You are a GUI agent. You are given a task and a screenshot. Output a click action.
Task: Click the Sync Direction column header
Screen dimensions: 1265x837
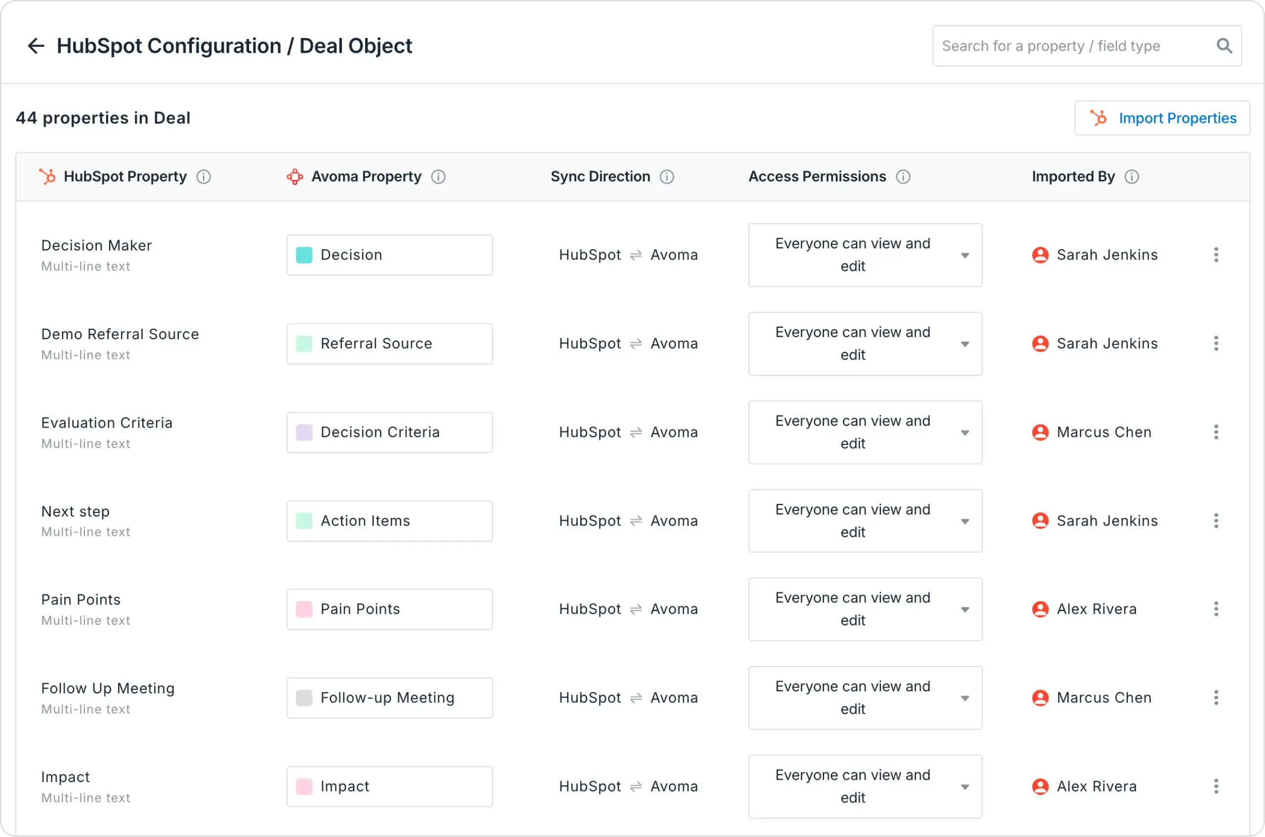600,177
